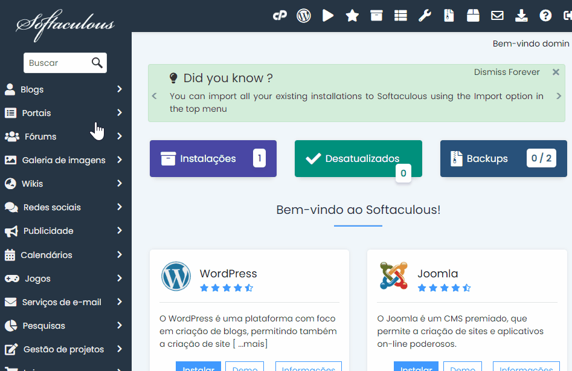The image size is (572, 371).
Task: Open the envelope email settings icon
Action: (x=497, y=16)
